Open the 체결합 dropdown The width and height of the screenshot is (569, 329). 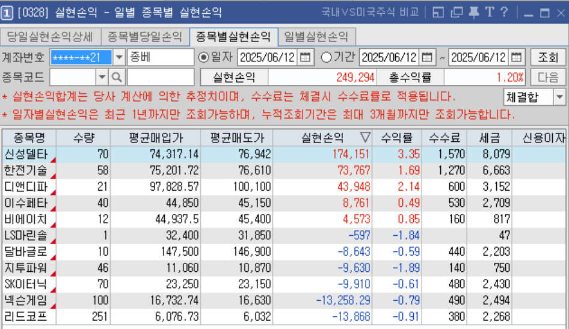pyautogui.click(x=559, y=97)
